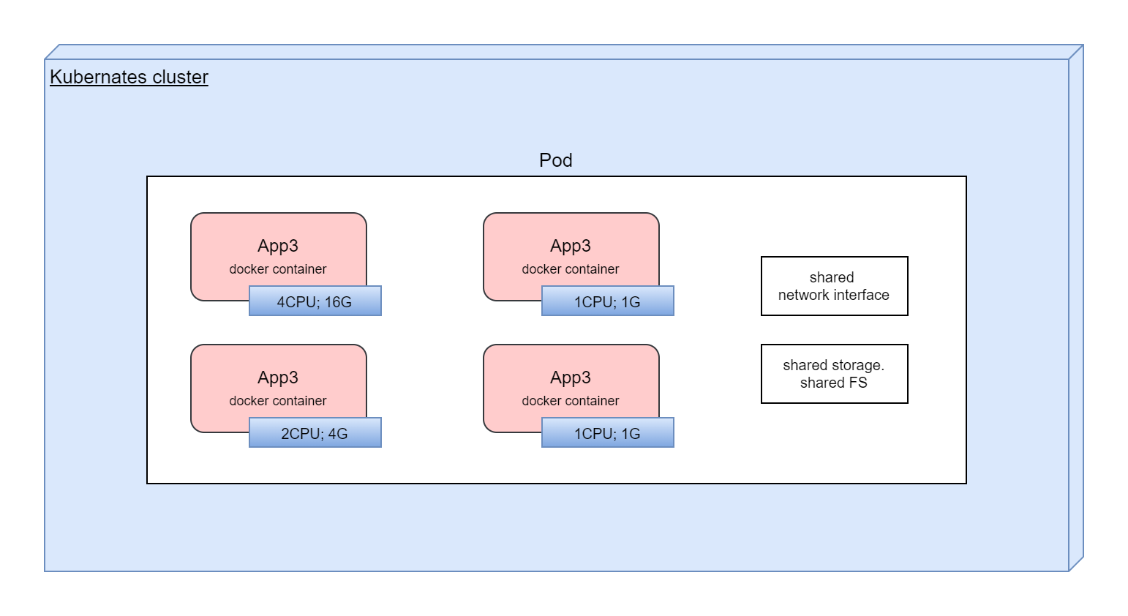1128x616 pixels.
Task: Click the 'Pod' label above the box
Action: click(555, 160)
